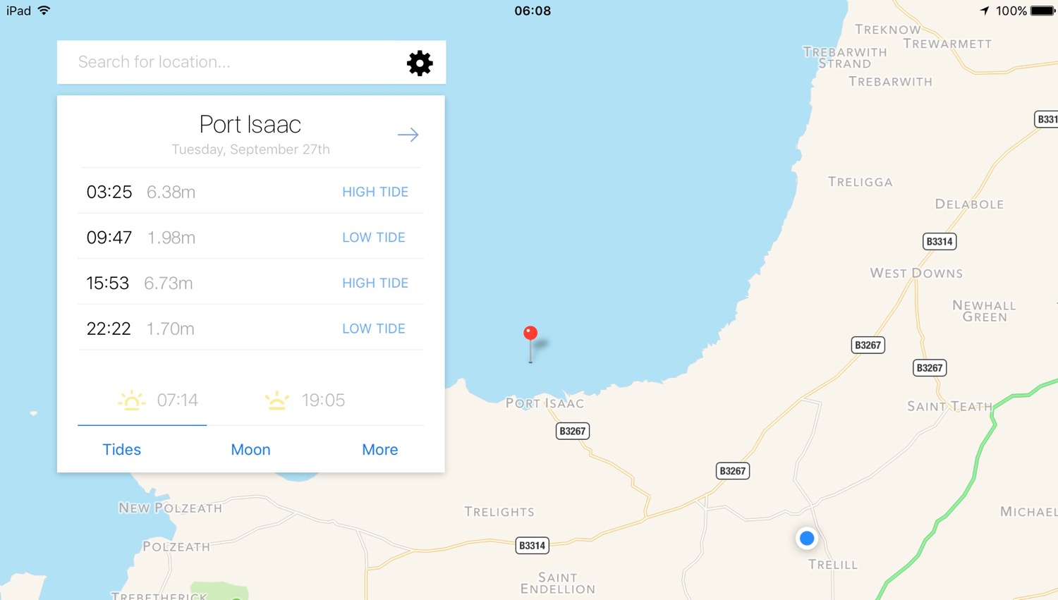
Task: Tap the next-day arrow beside Port Isaac
Action: (x=408, y=135)
